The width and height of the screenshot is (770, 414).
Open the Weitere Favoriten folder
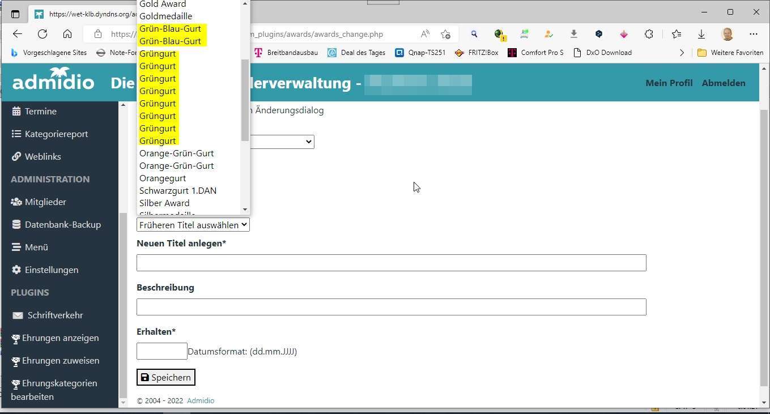tap(730, 52)
